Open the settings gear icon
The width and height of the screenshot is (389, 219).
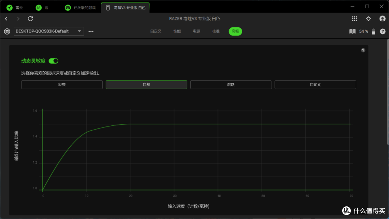pyautogui.click(x=368, y=19)
